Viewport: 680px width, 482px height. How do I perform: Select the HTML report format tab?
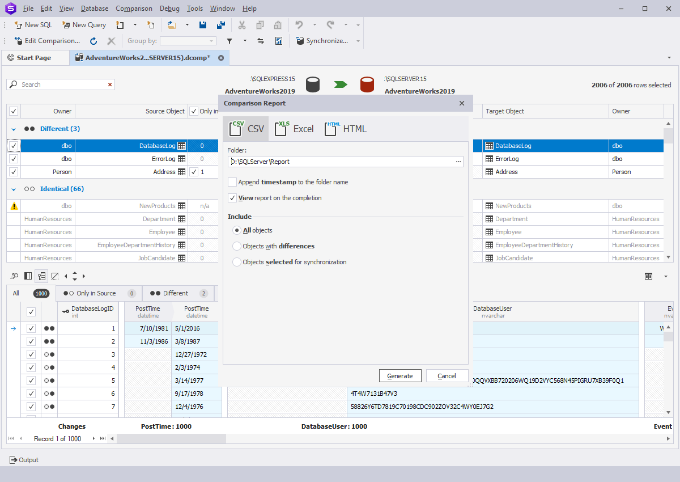[x=346, y=129]
